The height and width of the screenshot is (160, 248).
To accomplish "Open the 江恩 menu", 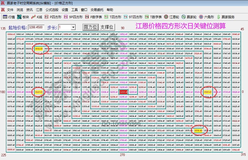I will 39,10.
